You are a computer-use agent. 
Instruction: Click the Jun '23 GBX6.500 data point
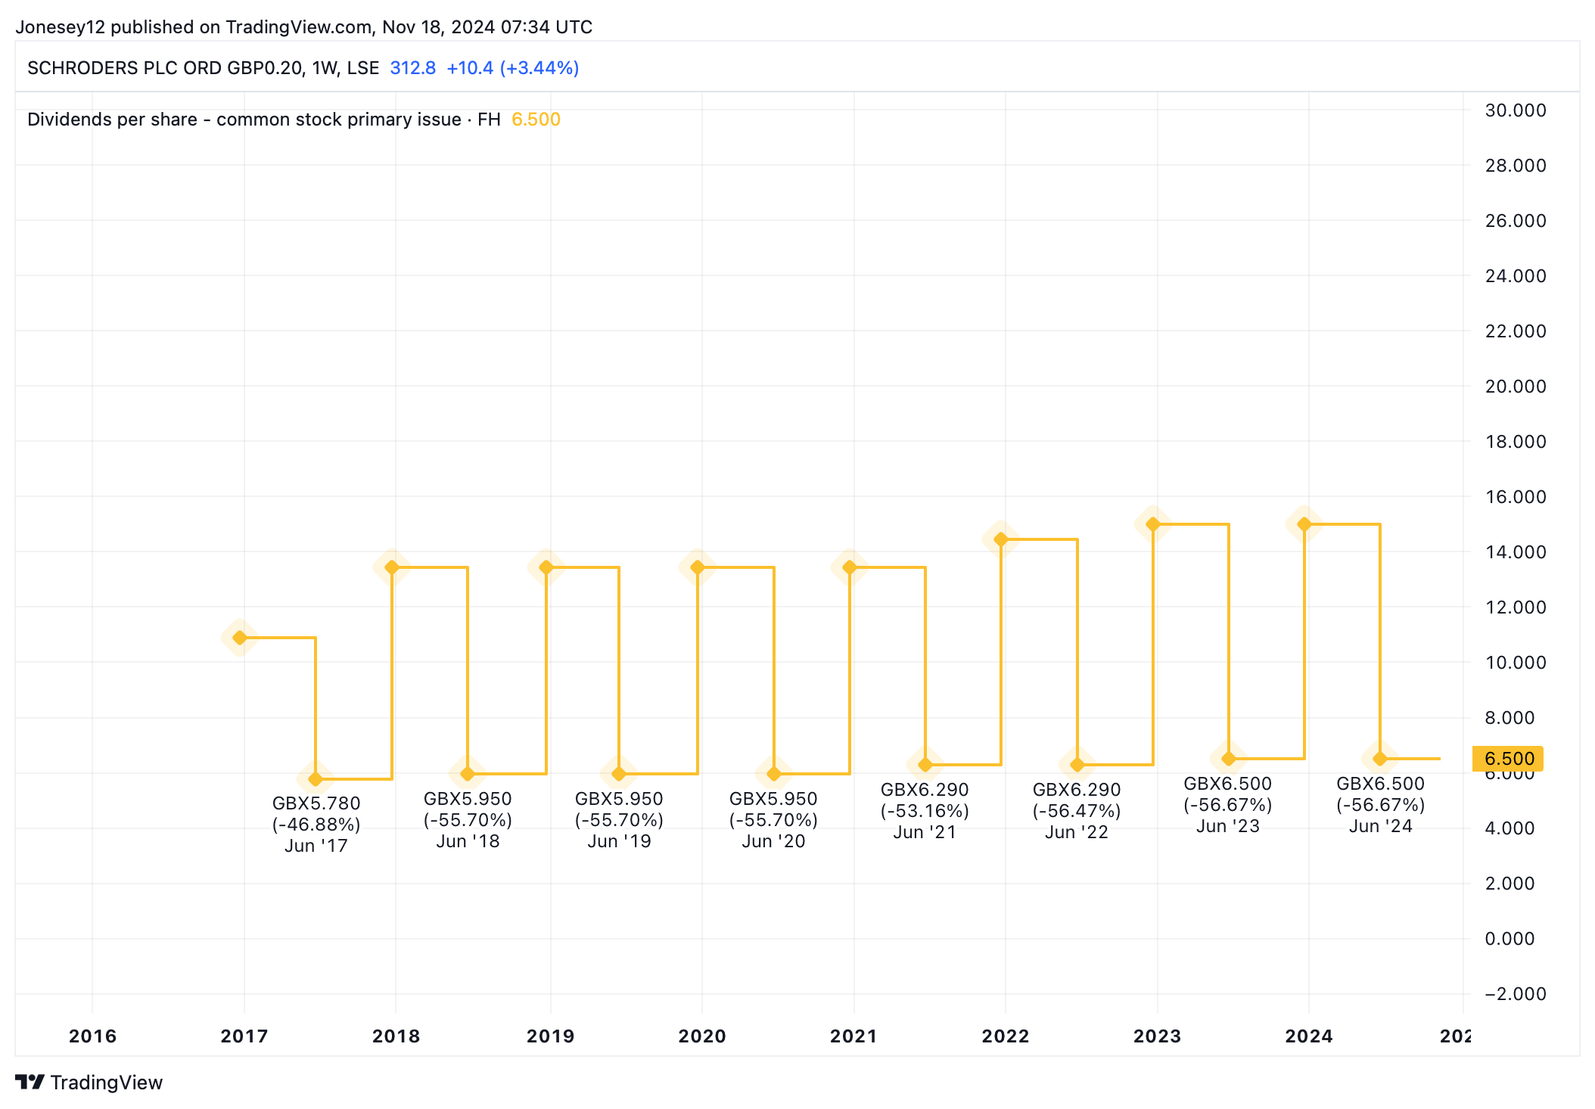(x=1229, y=759)
